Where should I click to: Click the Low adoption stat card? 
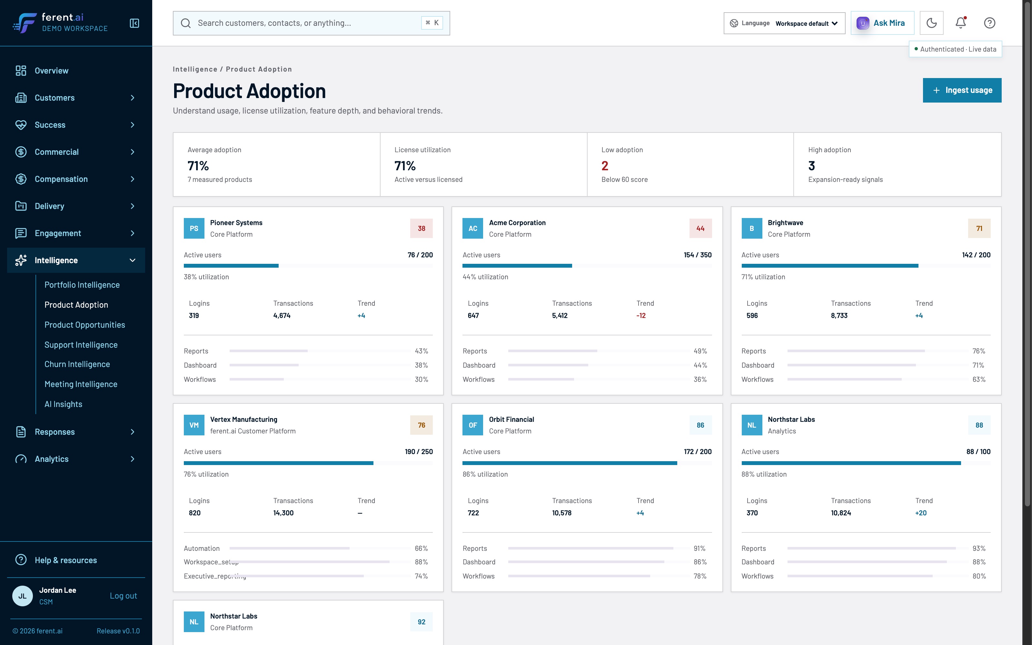tap(690, 165)
